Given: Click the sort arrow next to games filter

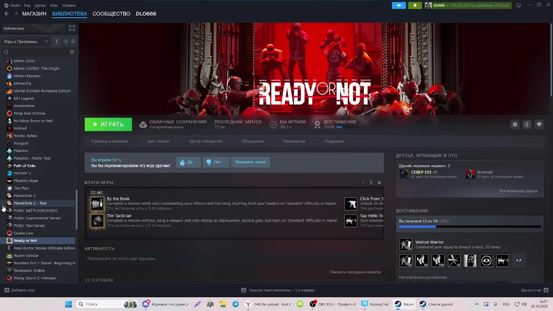Looking at the screenshot, I should [x=56, y=41].
